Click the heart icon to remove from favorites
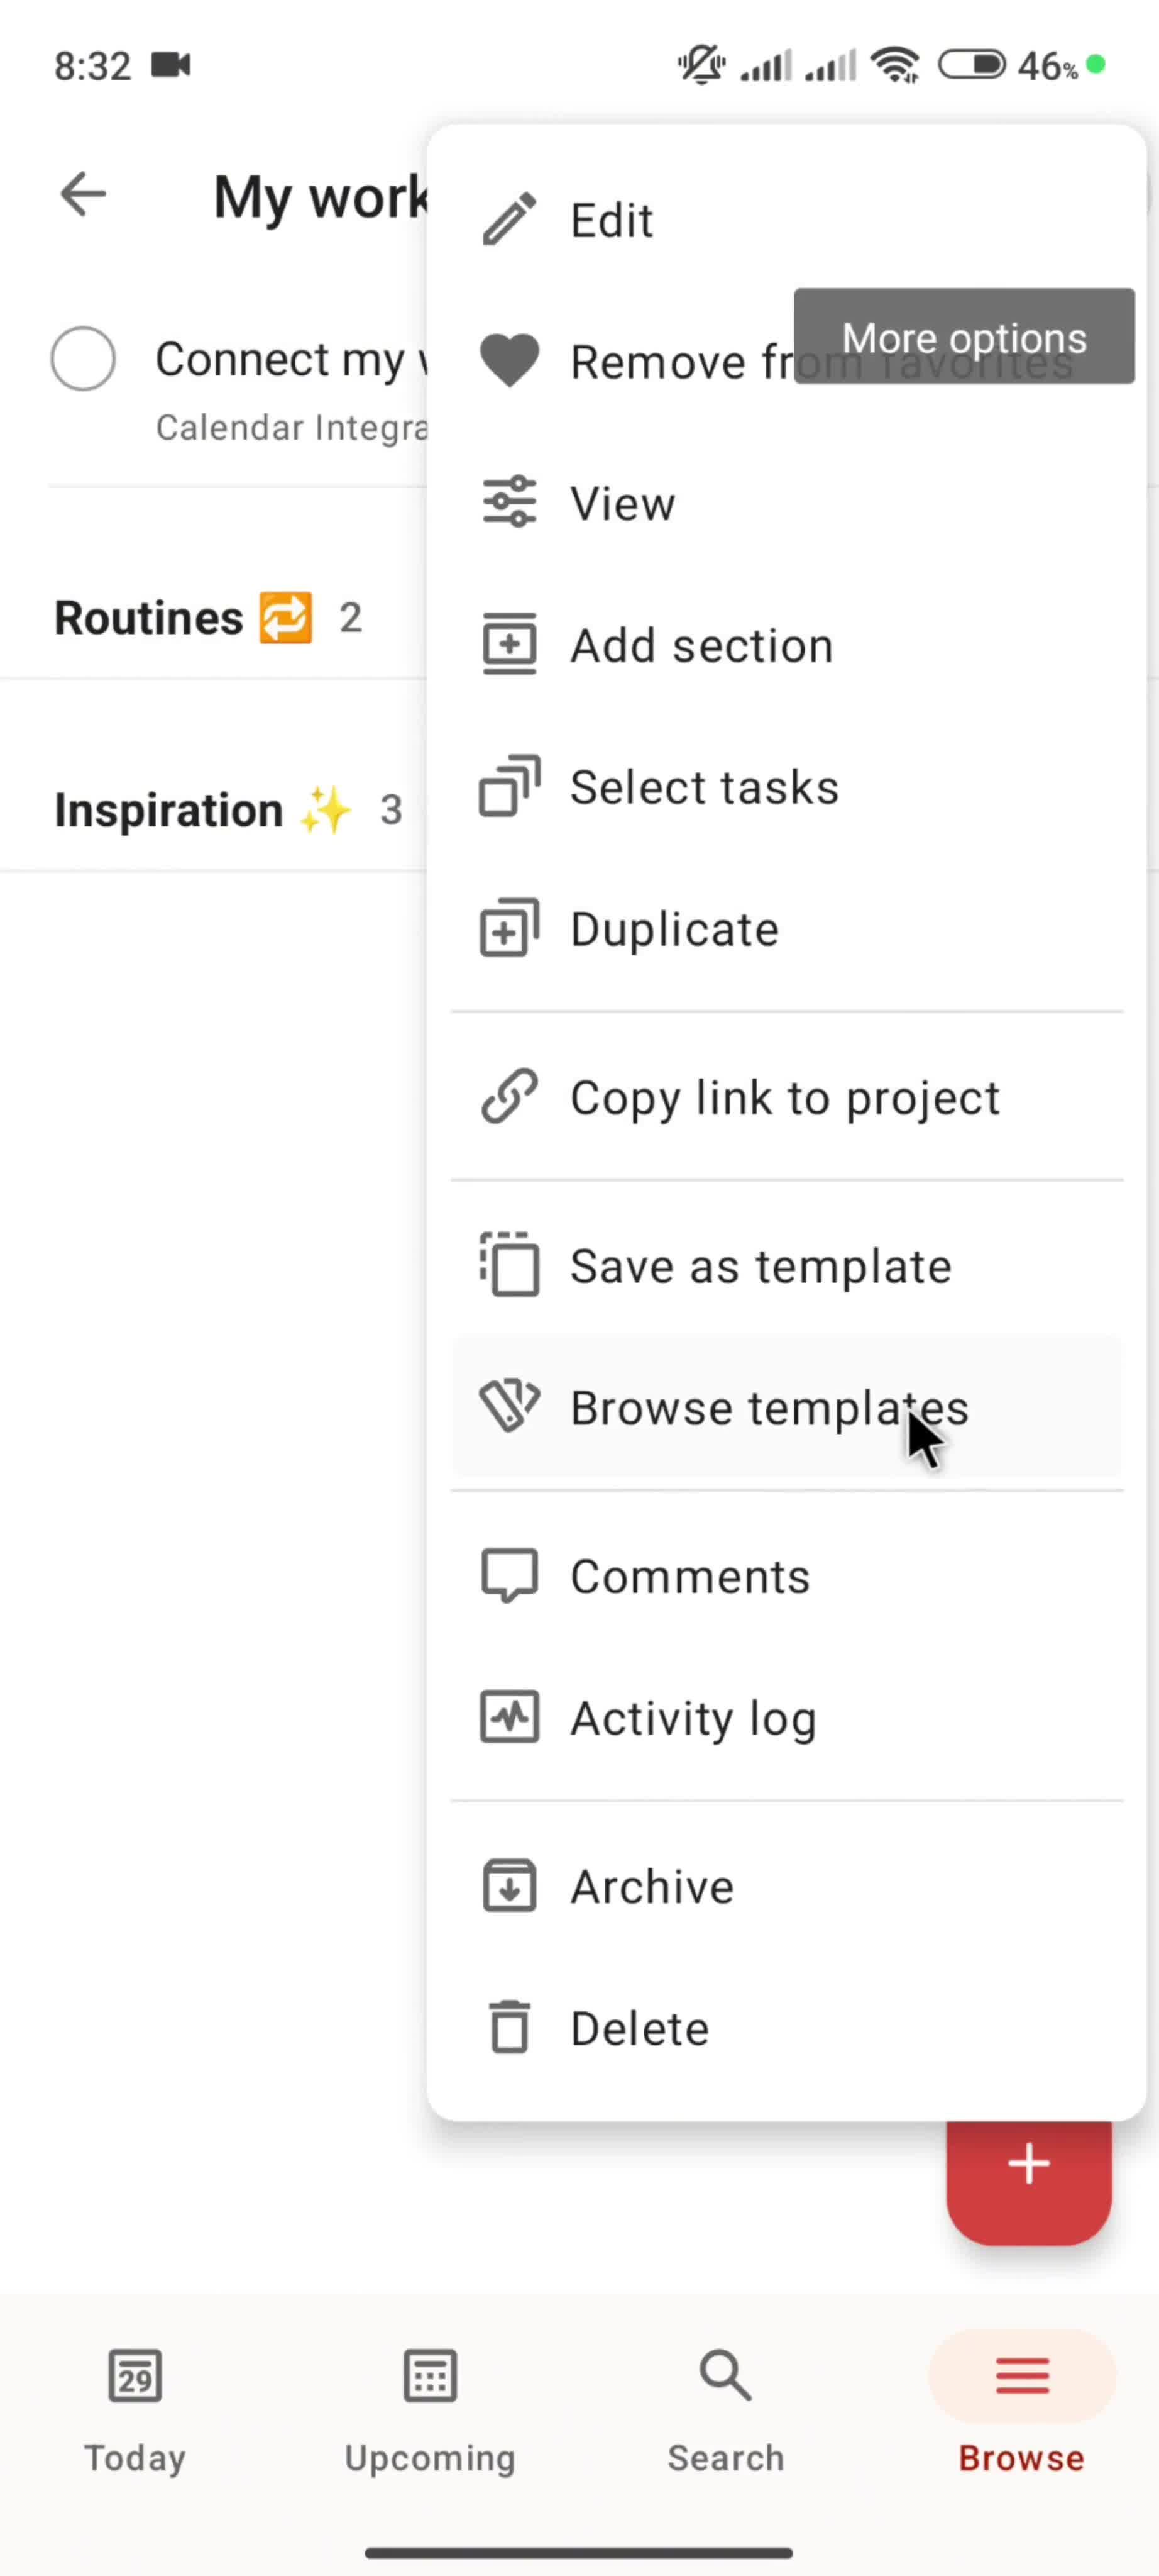Viewport: 1159px width, 2576px height. [508, 361]
